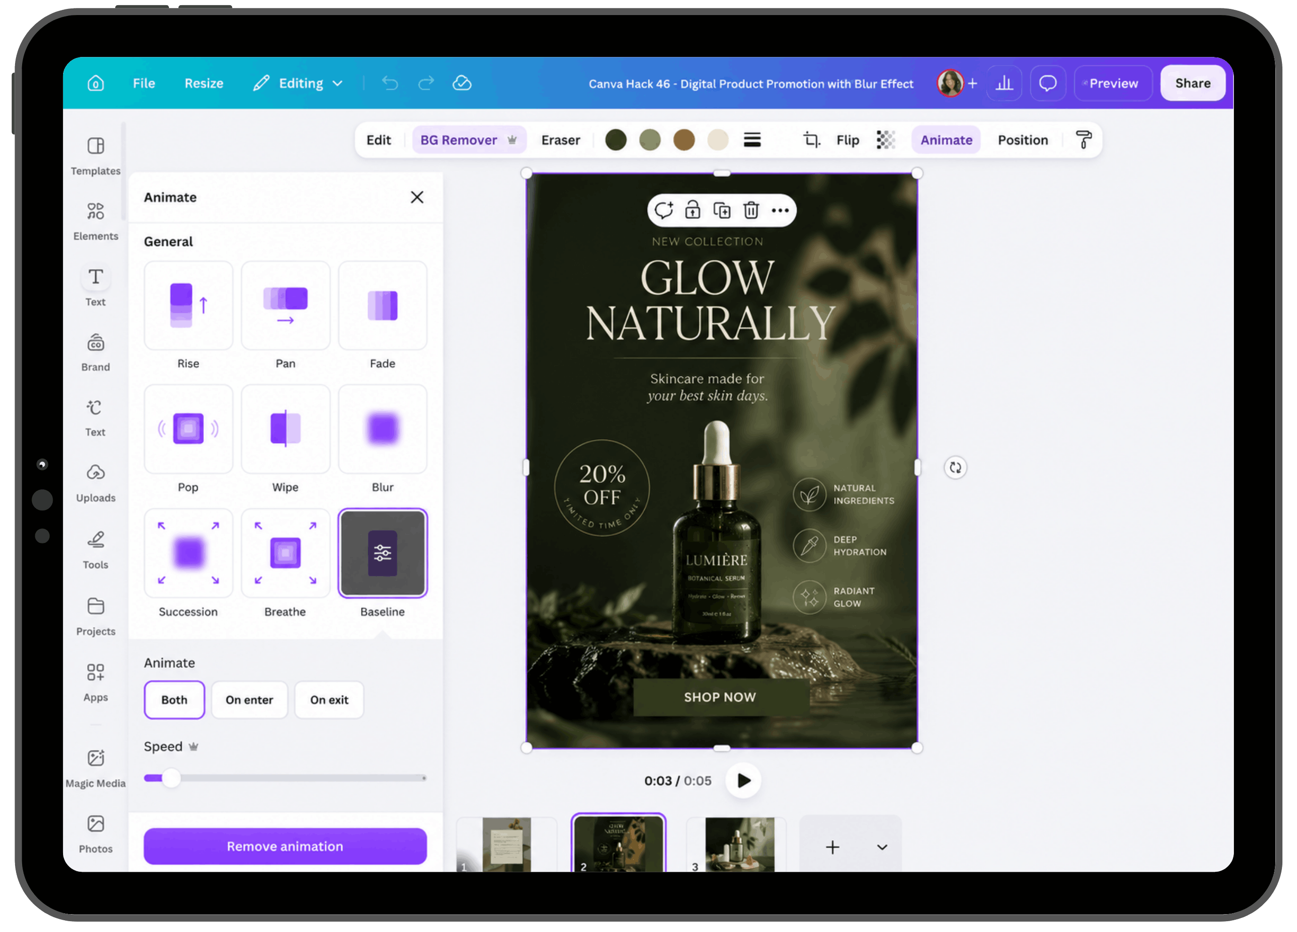Open border style lines icon
The height and width of the screenshot is (932, 1297).
coord(752,140)
